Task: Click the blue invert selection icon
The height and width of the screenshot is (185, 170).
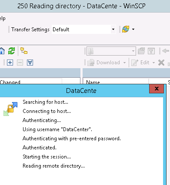Action: point(30,63)
